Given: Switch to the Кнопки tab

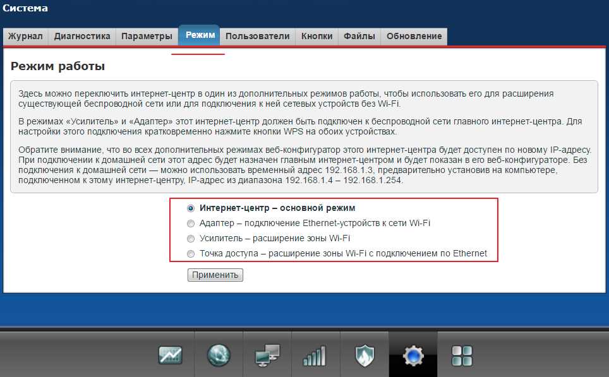Looking at the screenshot, I should (317, 37).
